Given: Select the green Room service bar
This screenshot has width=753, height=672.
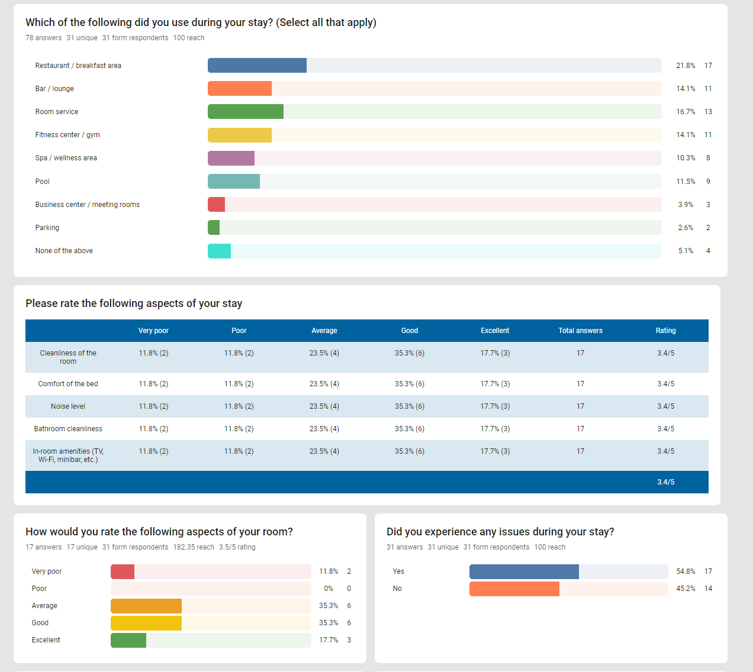Looking at the screenshot, I should (x=246, y=112).
